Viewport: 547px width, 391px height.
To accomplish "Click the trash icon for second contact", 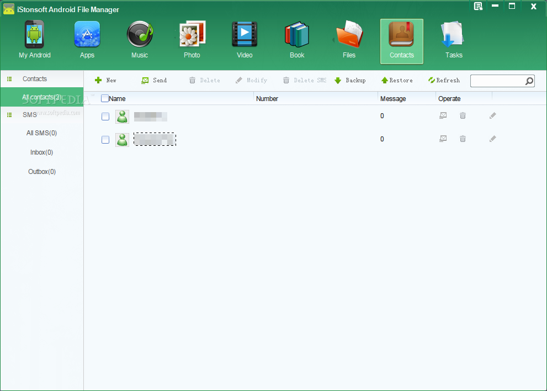I will point(463,139).
